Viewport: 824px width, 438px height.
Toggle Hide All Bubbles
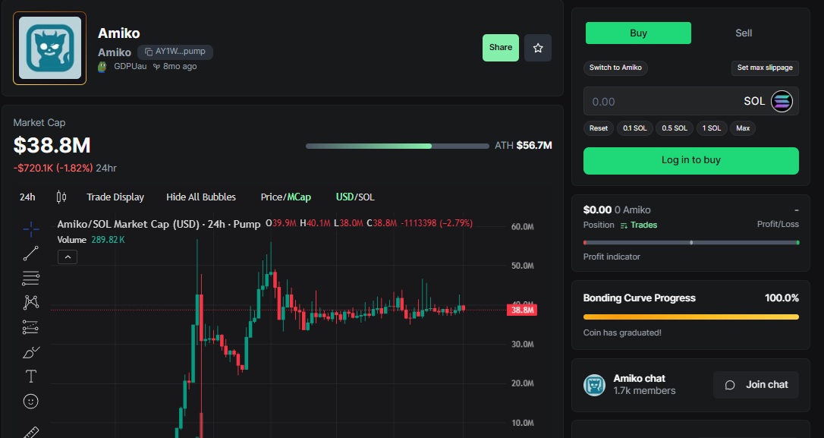(x=201, y=197)
